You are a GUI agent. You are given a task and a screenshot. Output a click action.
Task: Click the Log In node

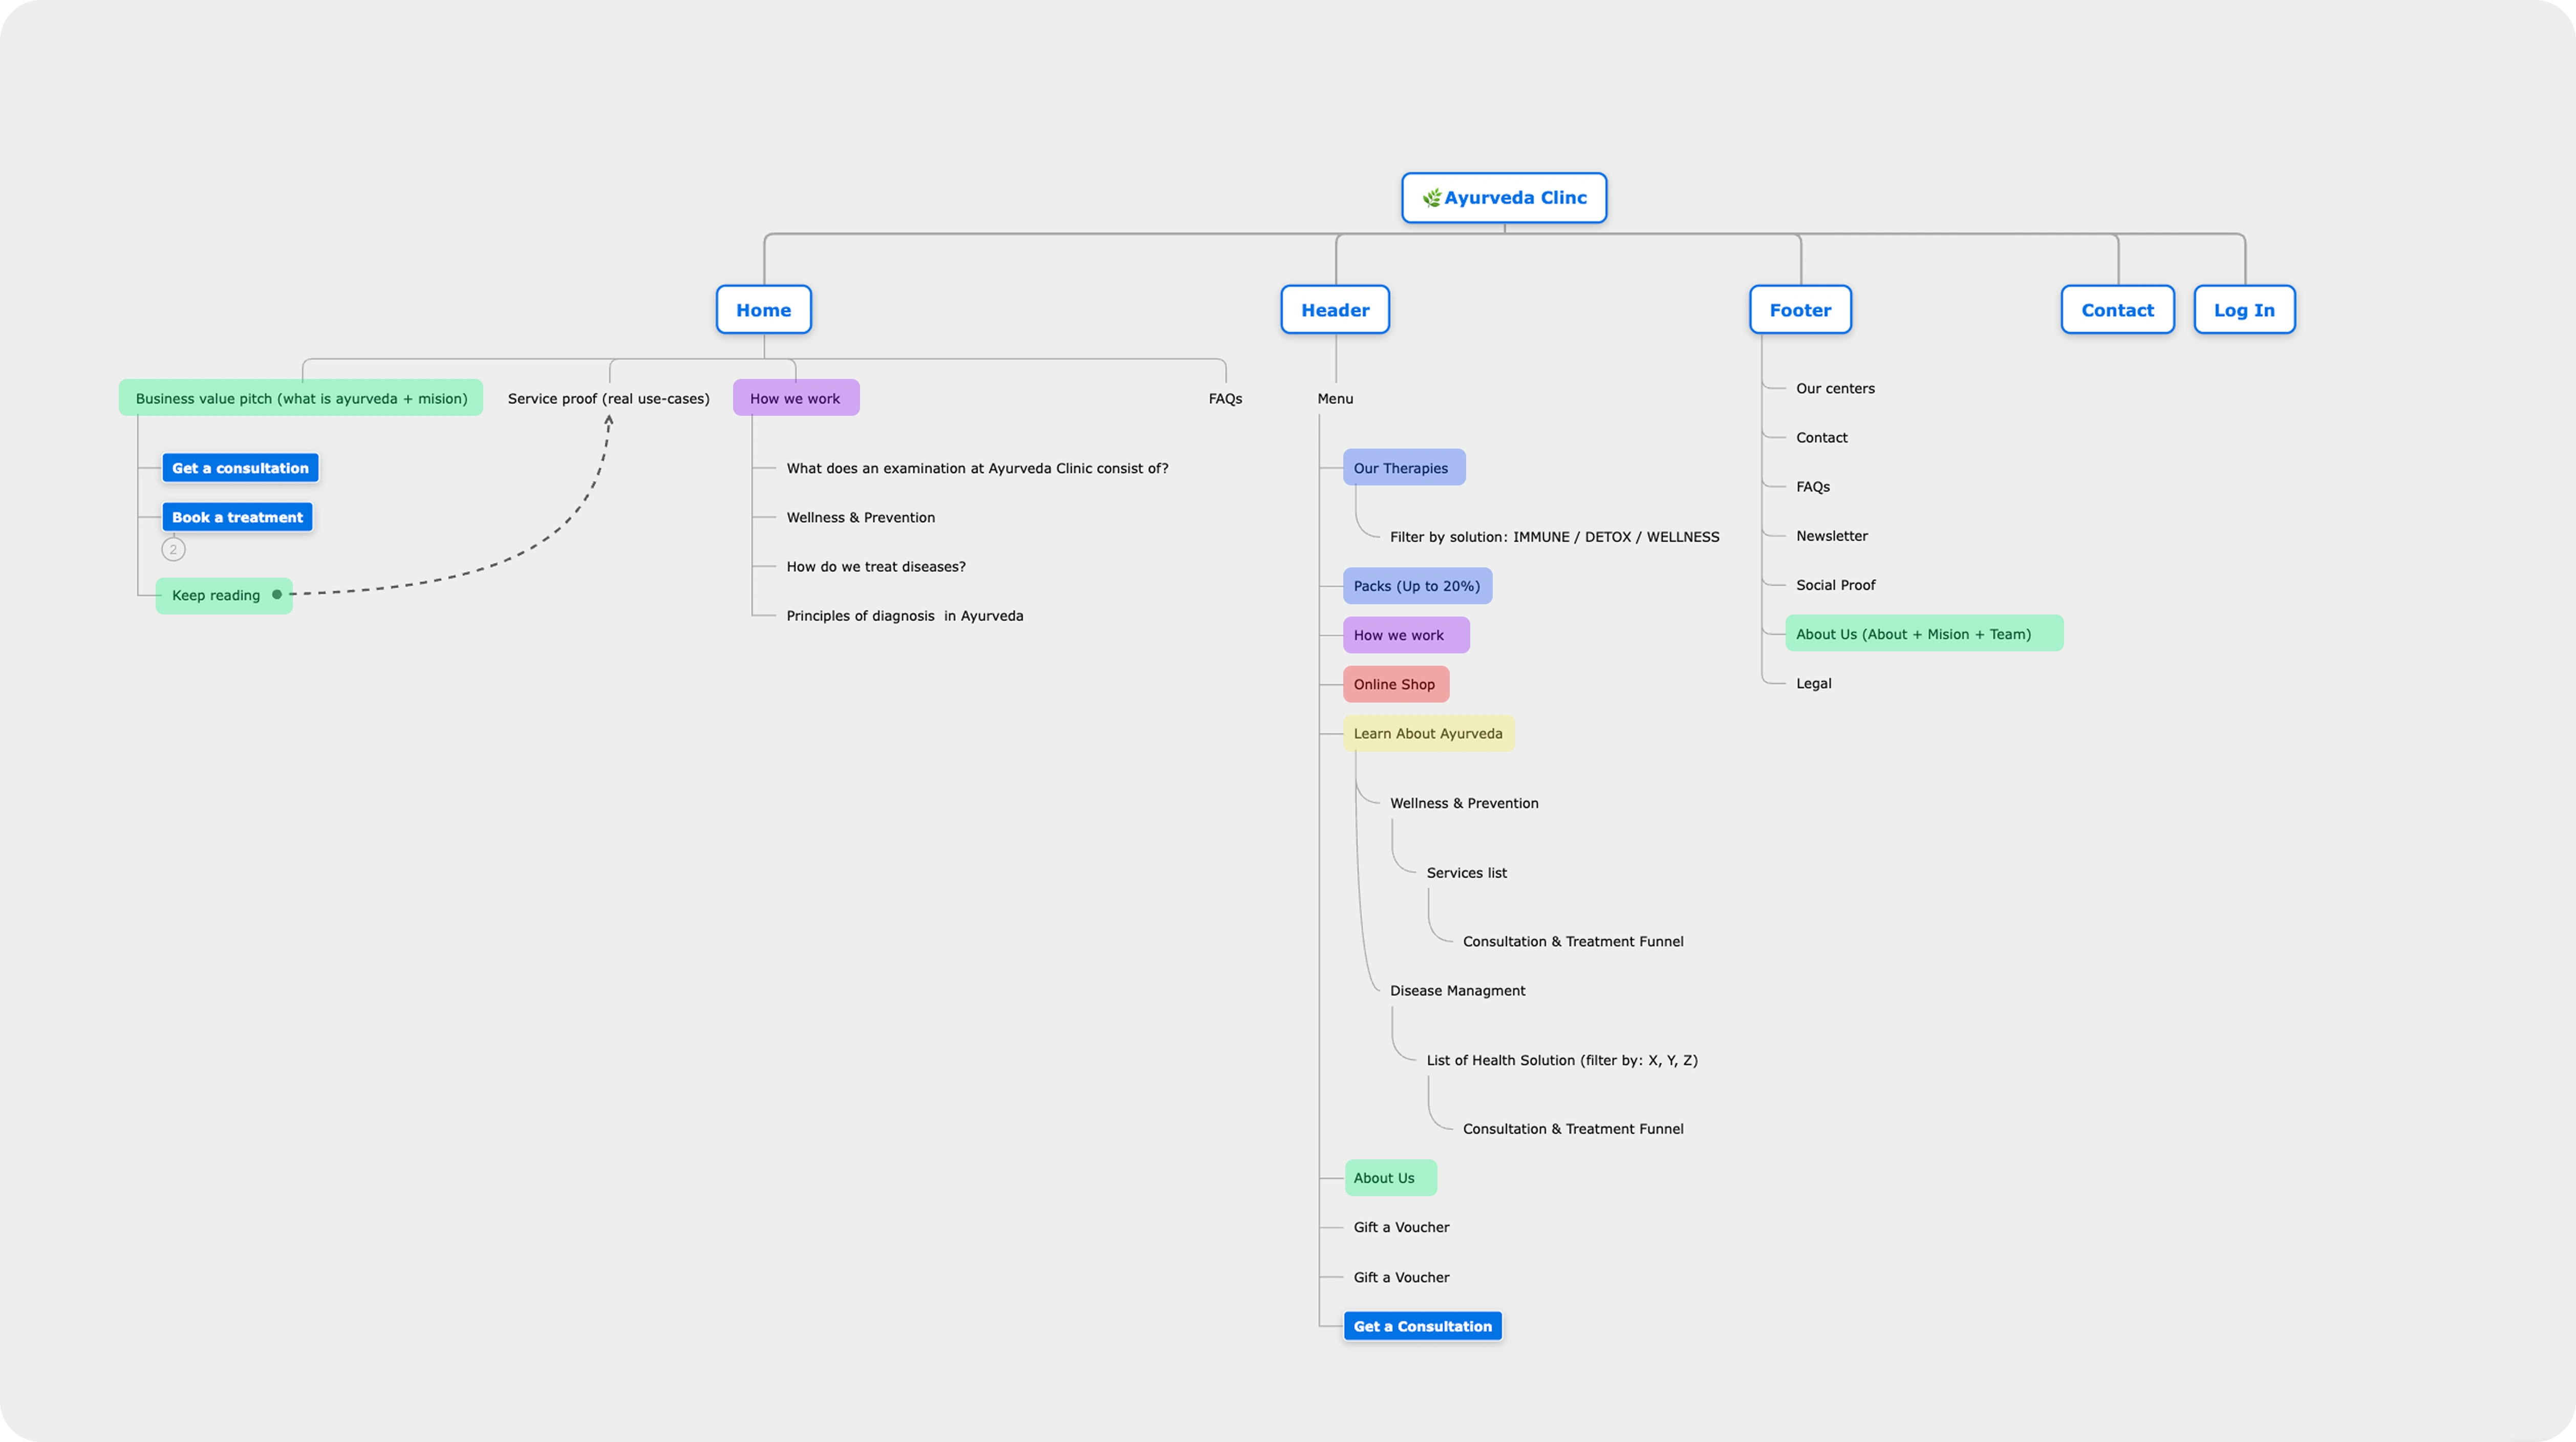pyautogui.click(x=2243, y=310)
